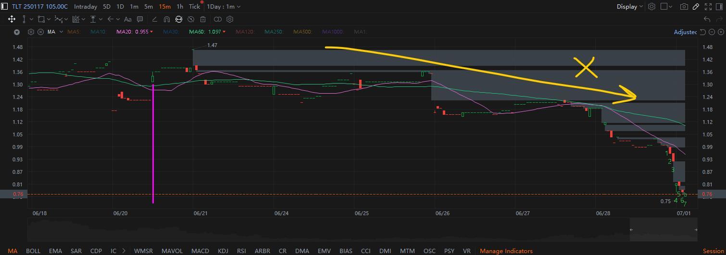Enable the MA120 line
The width and height of the screenshot is (726, 255).
pyautogui.click(x=245, y=32)
